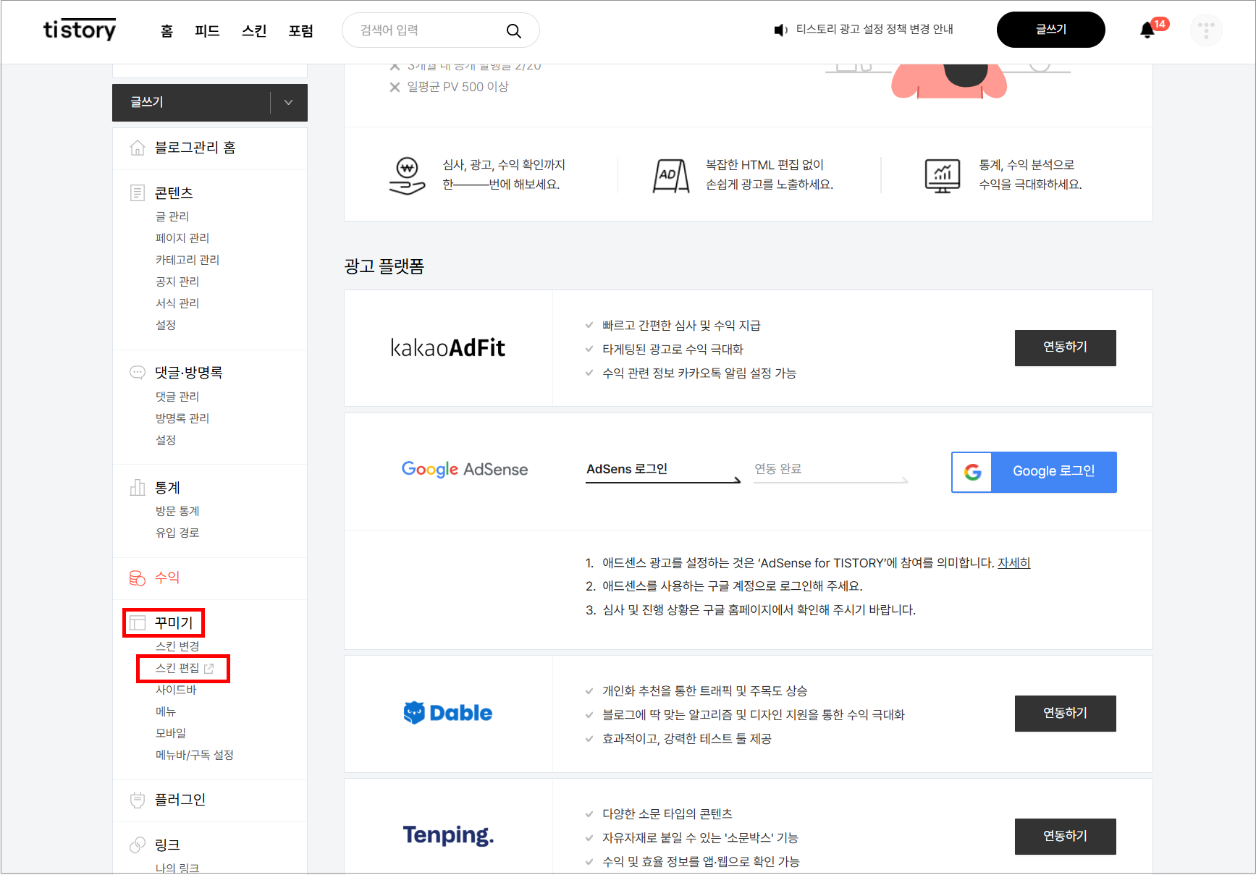Click the 연동 완료 step label
1256x875 pixels.
tap(777, 469)
